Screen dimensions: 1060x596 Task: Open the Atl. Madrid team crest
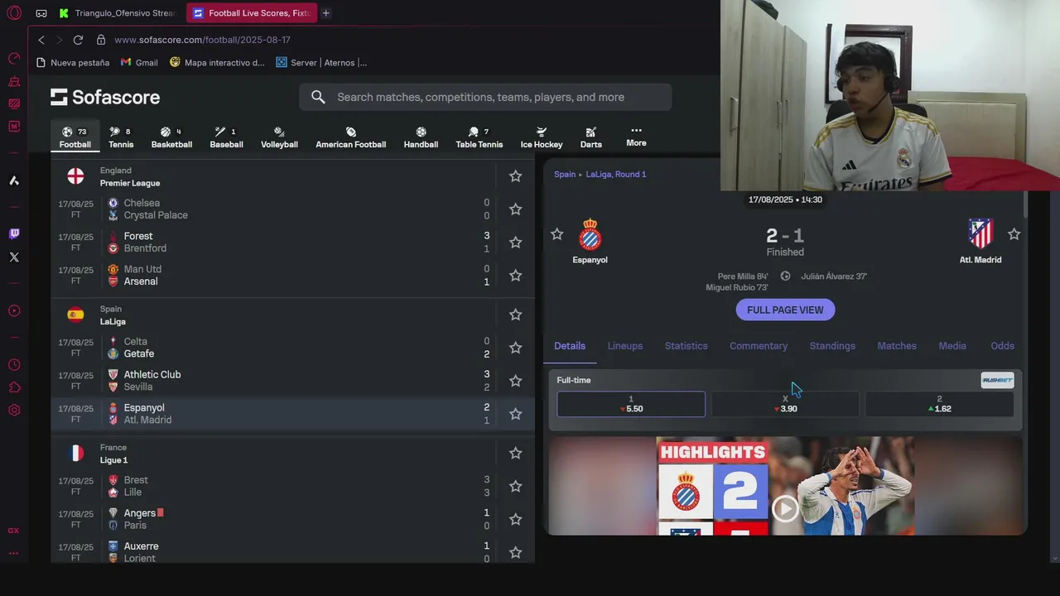tap(980, 234)
